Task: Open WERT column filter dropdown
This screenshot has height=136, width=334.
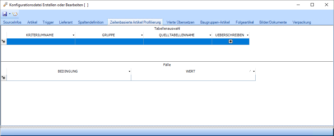Action: (254, 72)
